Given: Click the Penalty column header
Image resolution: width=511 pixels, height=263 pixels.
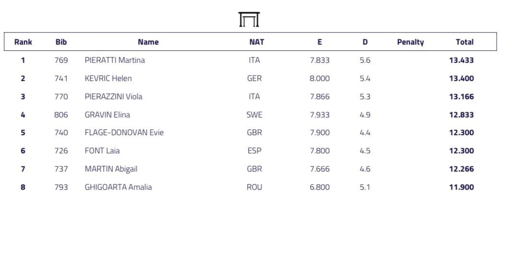Looking at the screenshot, I should pyautogui.click(x=410, y=42).
